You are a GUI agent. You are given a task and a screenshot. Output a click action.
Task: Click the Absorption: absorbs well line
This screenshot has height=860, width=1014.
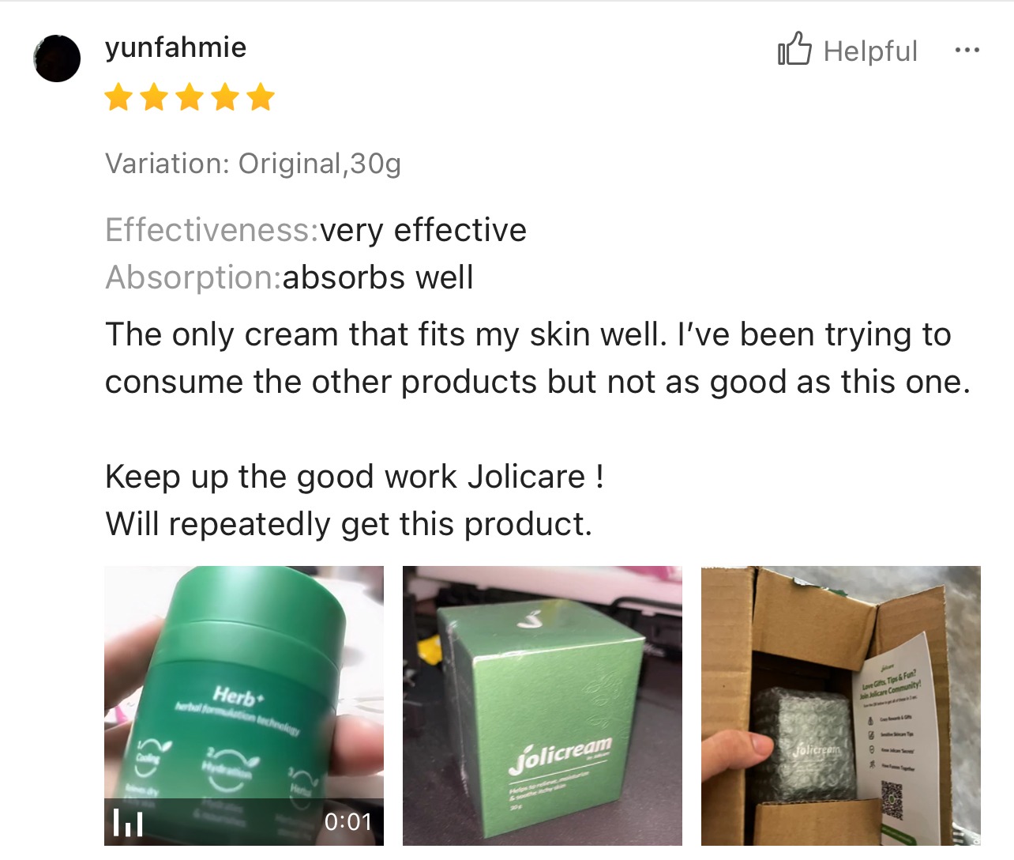[x=289, y=277]
